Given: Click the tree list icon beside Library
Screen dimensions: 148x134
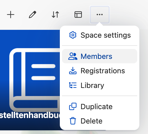Looking at the screenshot, I should pyautogui.click(x=73, y=85).
